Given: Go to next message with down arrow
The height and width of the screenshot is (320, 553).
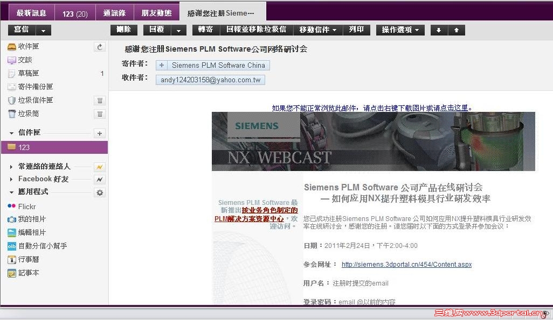Looking at the screenshot, I should (439, 30).
